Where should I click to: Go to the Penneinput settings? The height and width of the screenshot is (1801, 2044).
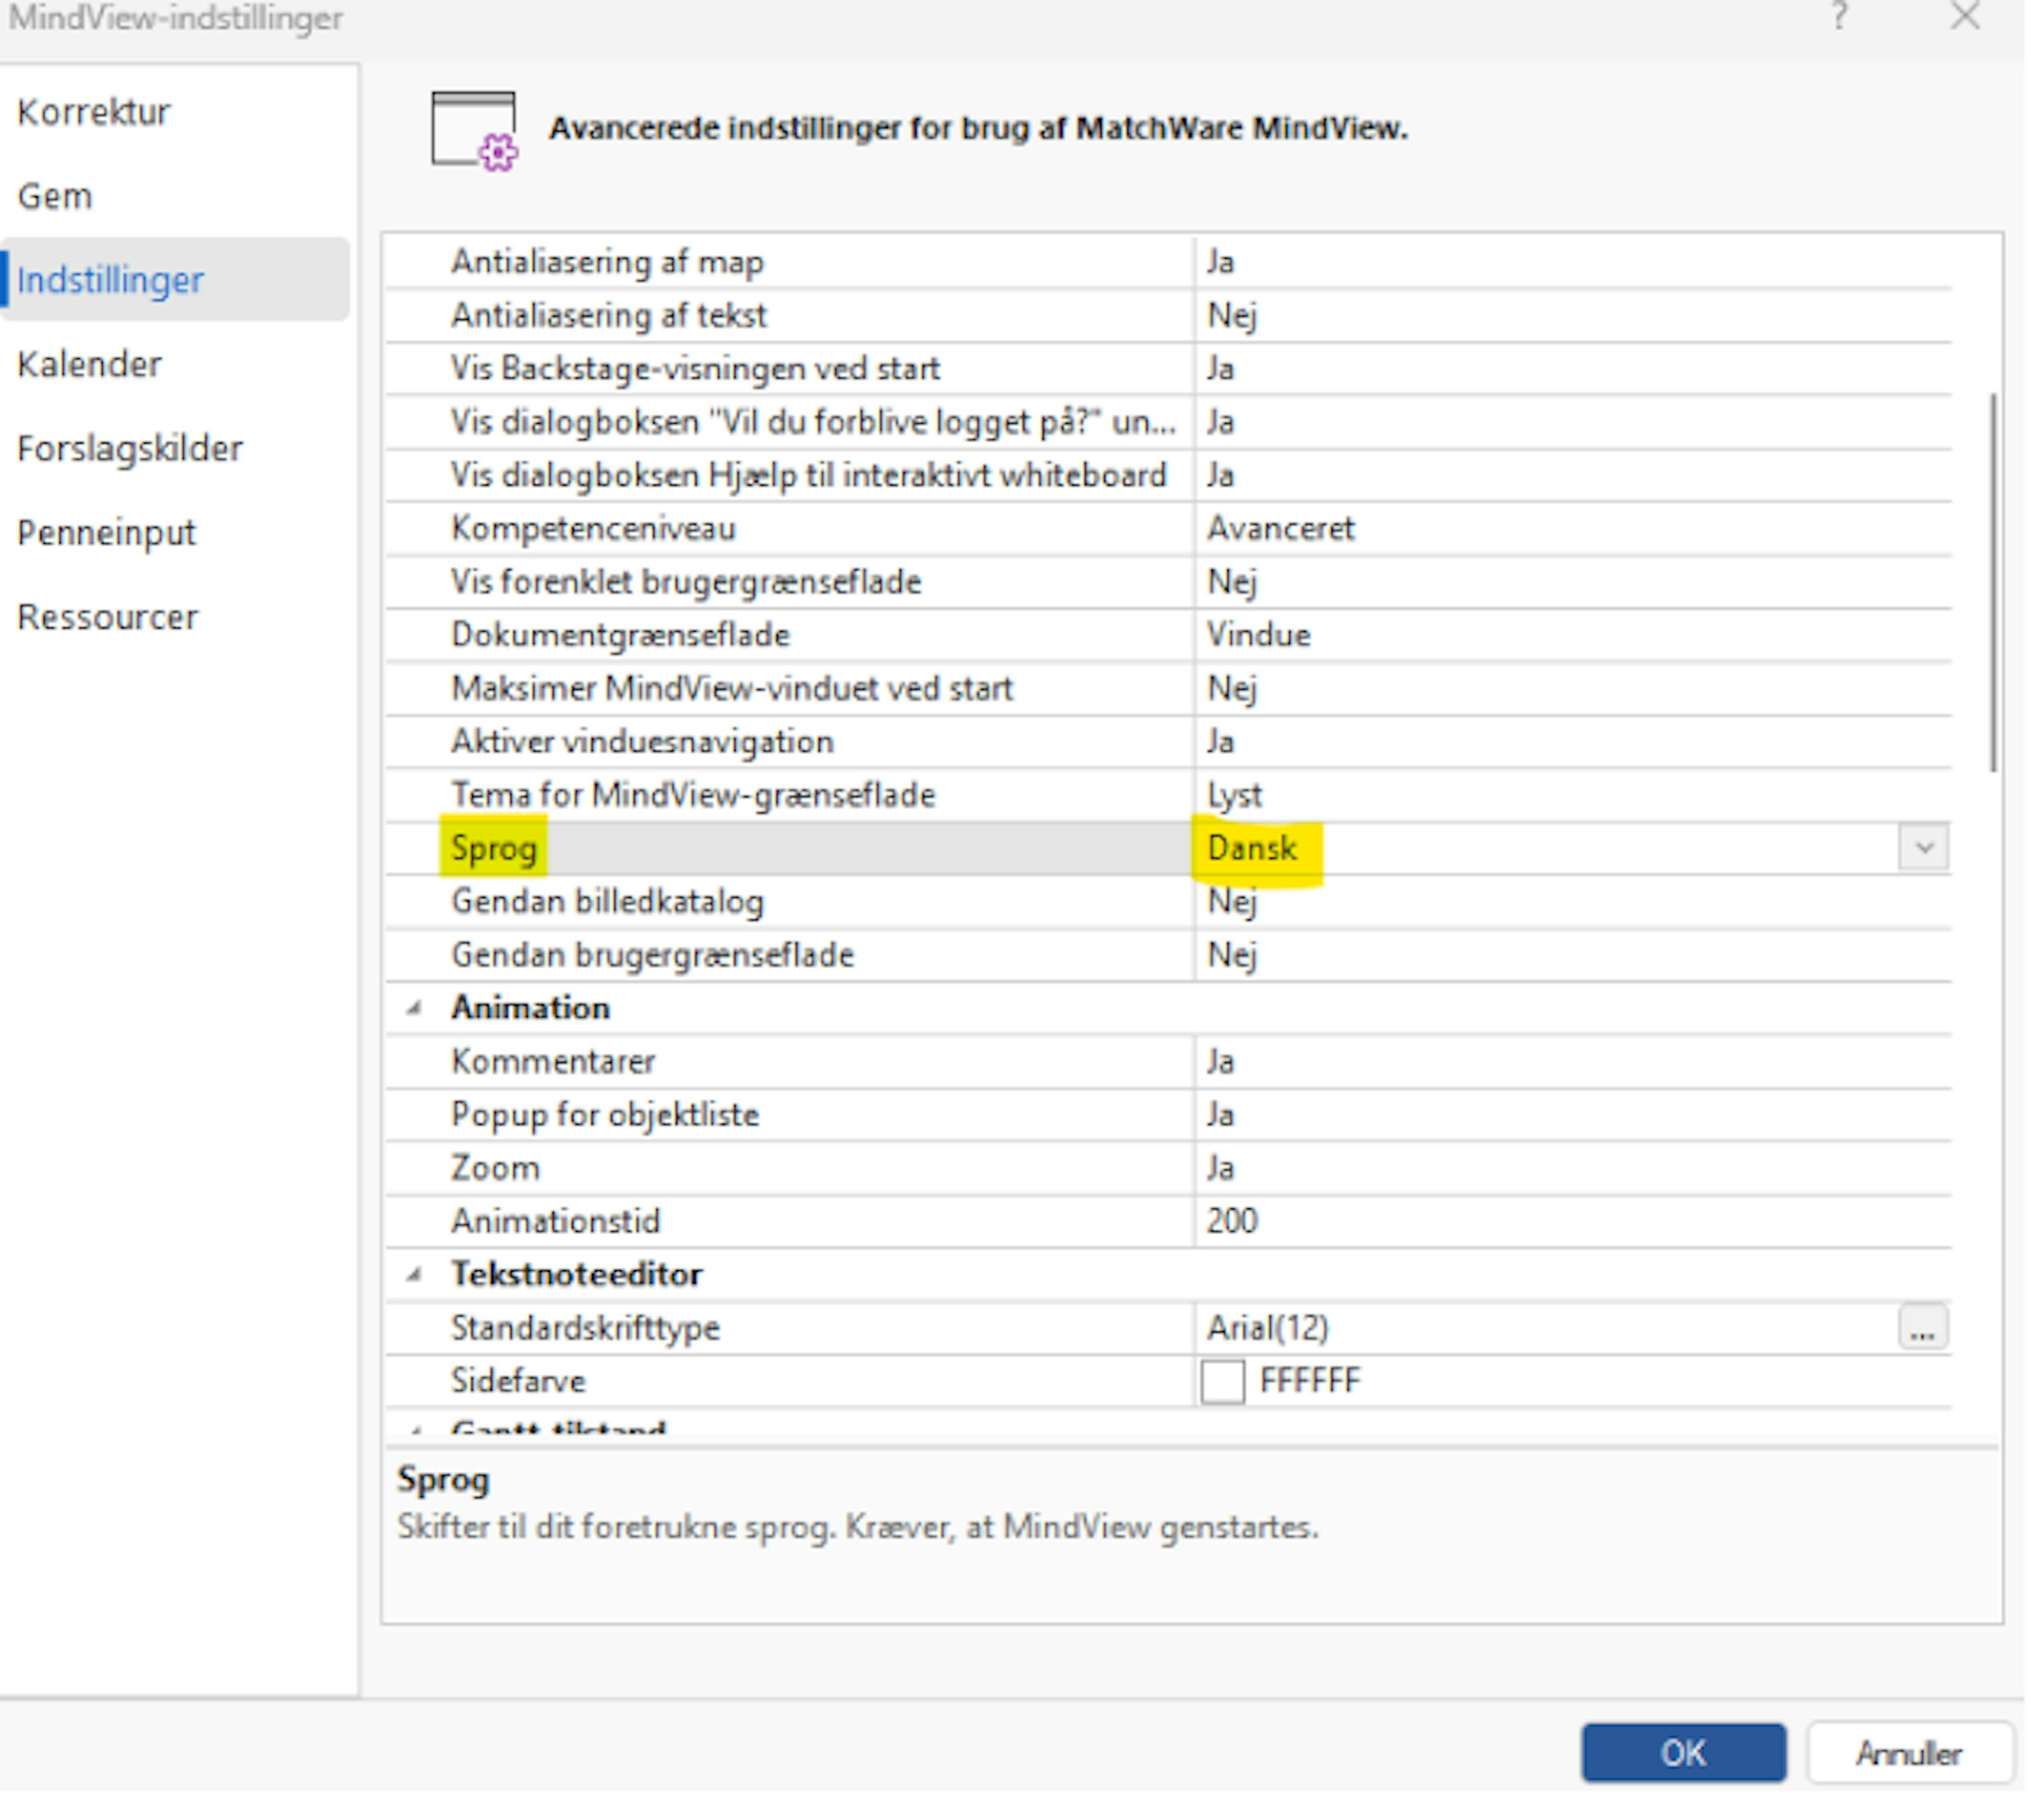[107, 533]
